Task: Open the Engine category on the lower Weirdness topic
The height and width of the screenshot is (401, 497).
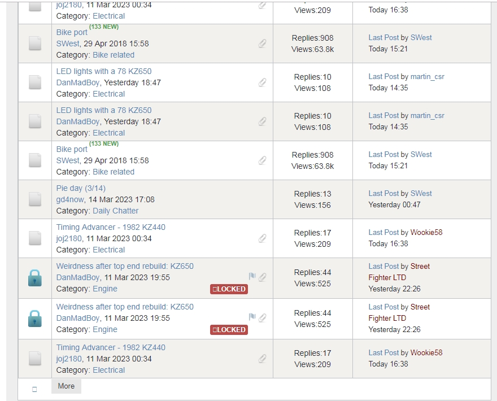Action: pos(105,329)
